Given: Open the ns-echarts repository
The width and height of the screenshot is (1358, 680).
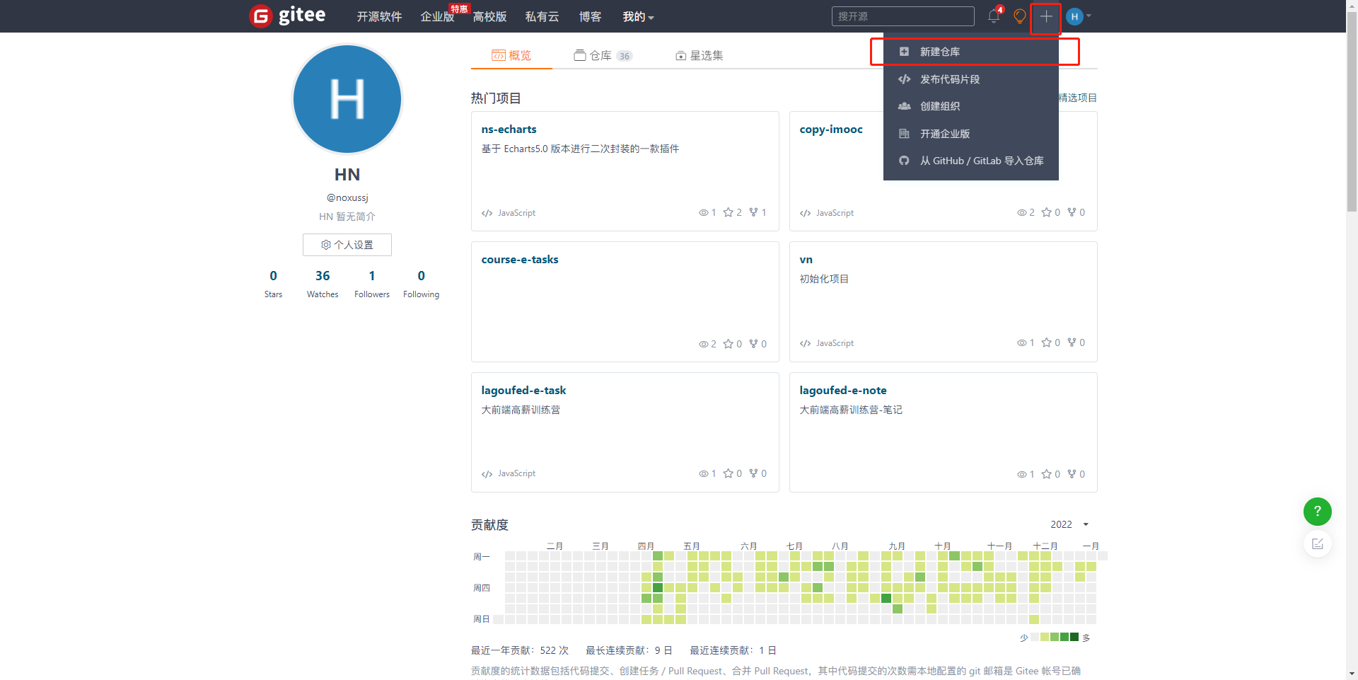Looking at the screenshot, I should click(x=509, y=129).
